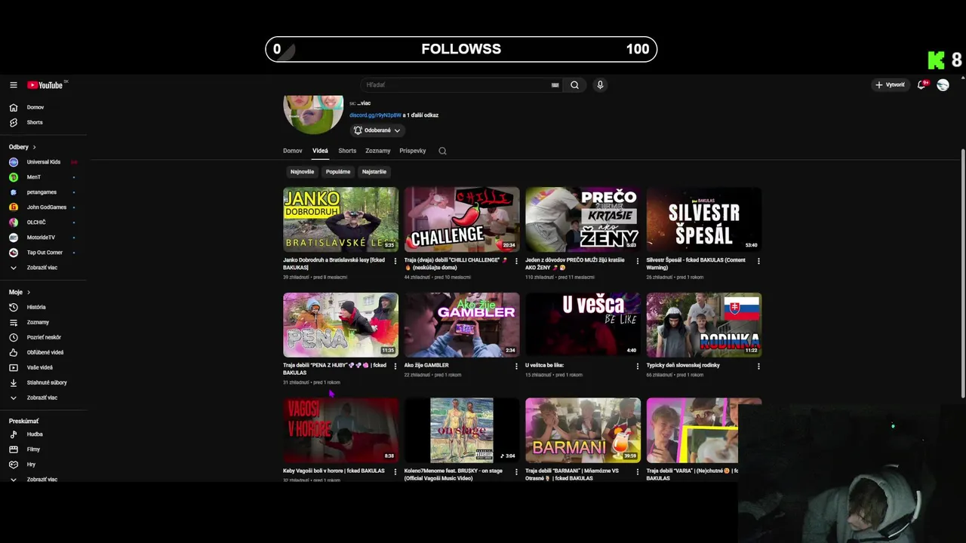Screen dimensions: 966x543
Task: Switch to channel Domov tab
Action: tap(293, 151)
